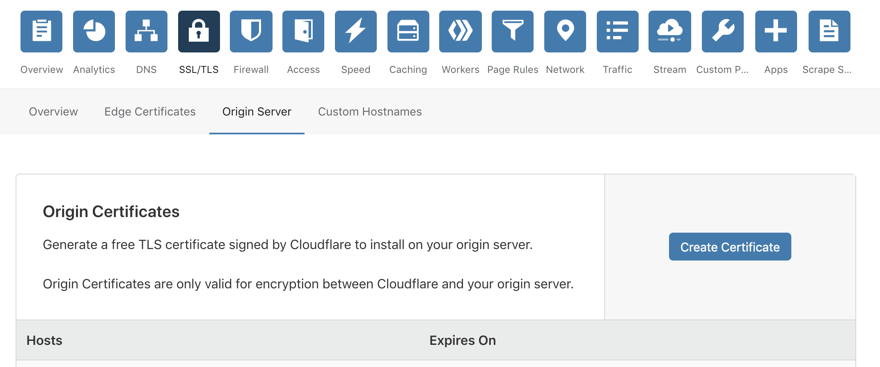Screen dimensions: 880x367
Task: Open the Access door icon
Action: [x=303, y=32]
